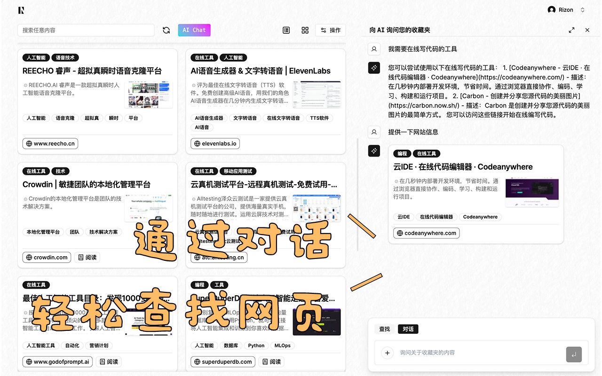
Task: Click the search input field
Action: pyautogui.click(x=86, y=30)
